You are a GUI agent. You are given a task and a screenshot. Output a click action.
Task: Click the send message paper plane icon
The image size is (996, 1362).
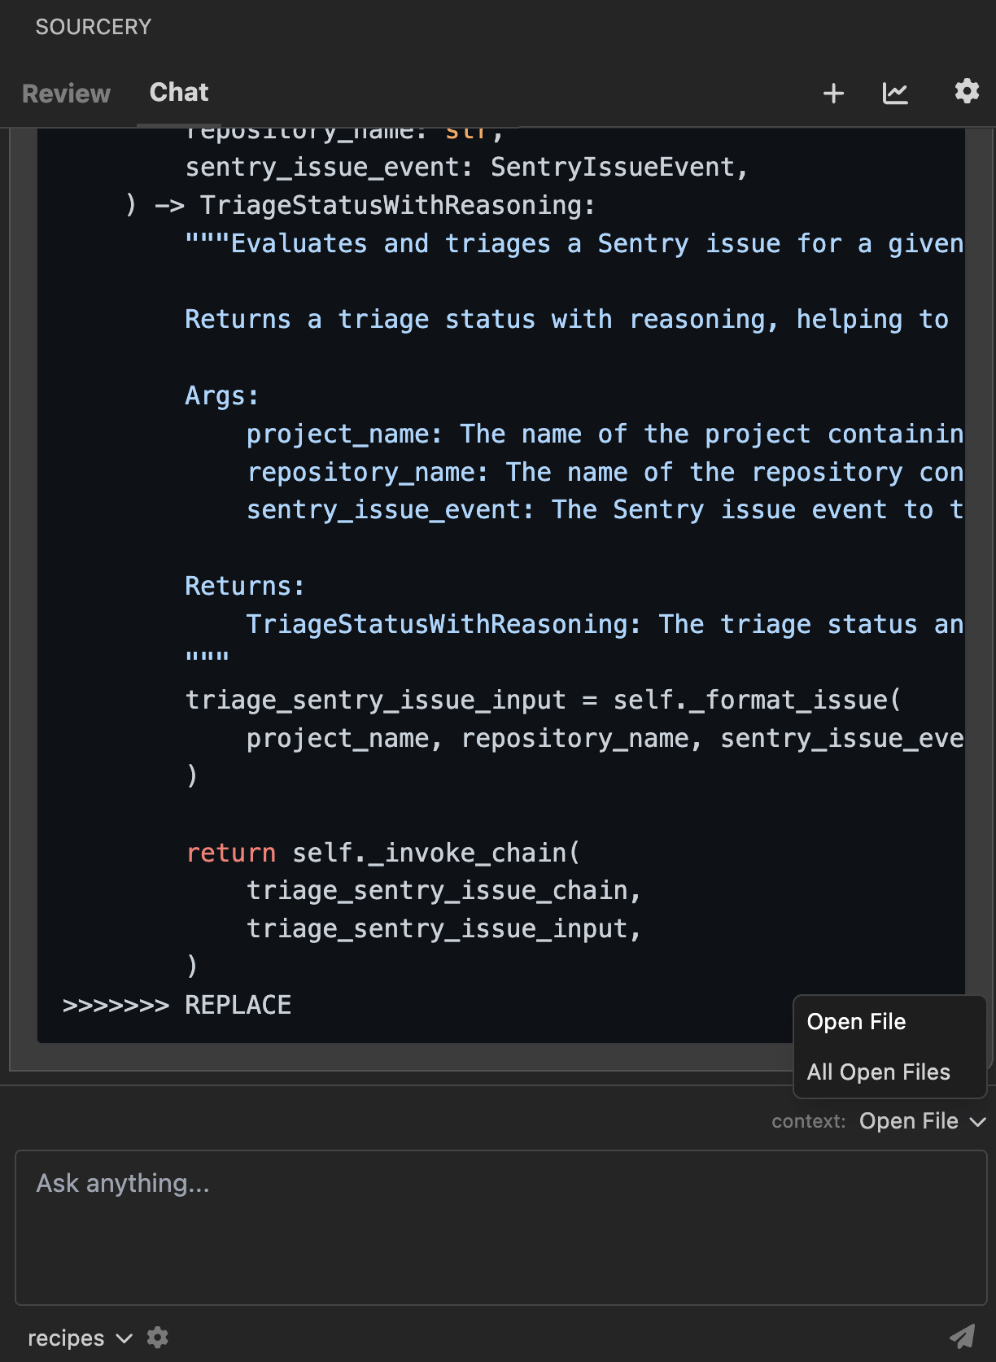962,1336
